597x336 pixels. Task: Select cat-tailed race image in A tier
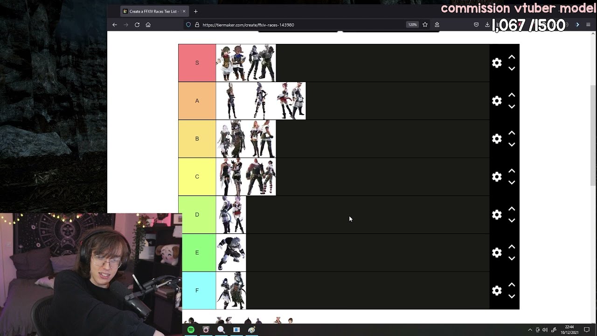(x=291, y=101)
